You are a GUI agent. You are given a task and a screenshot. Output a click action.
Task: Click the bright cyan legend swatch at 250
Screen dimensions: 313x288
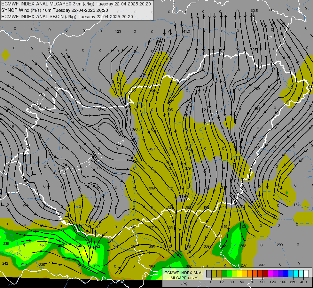point(296,274)
